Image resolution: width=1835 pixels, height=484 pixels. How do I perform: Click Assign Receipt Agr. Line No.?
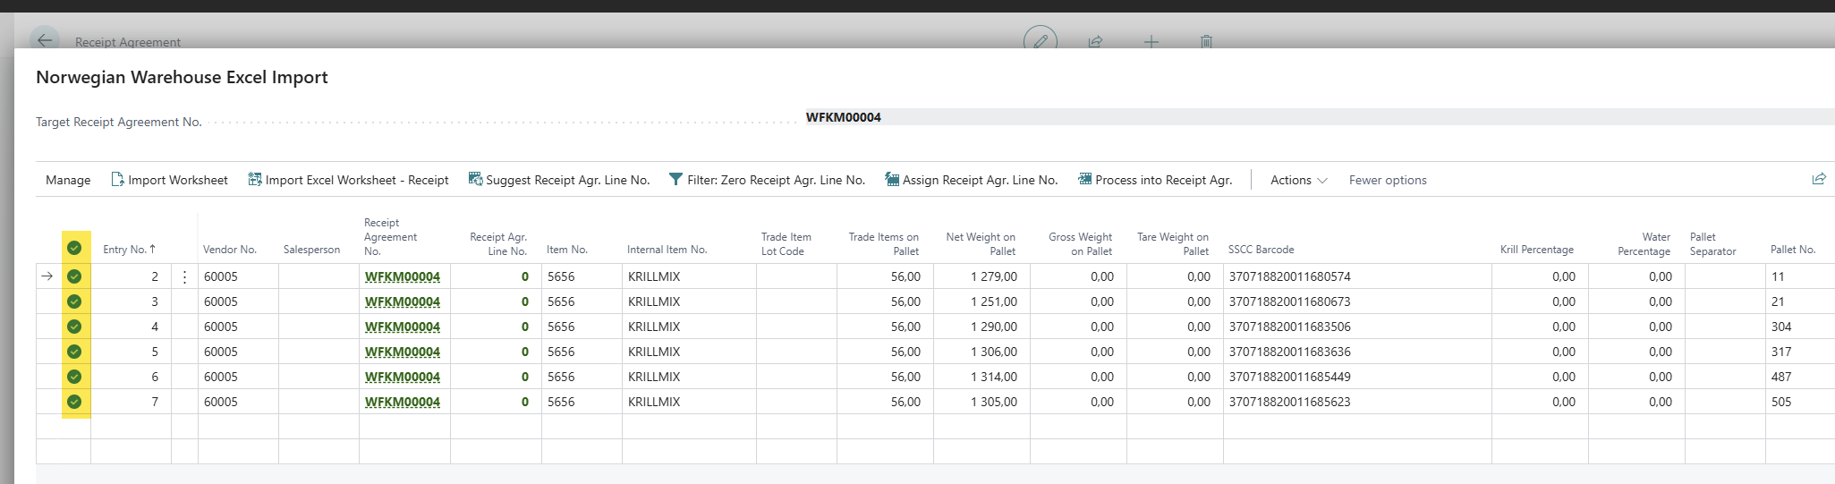(971, 180)
